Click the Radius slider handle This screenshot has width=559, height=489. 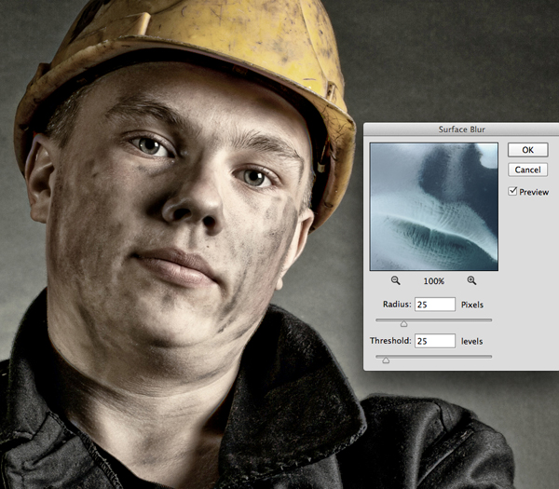[403, 323]
